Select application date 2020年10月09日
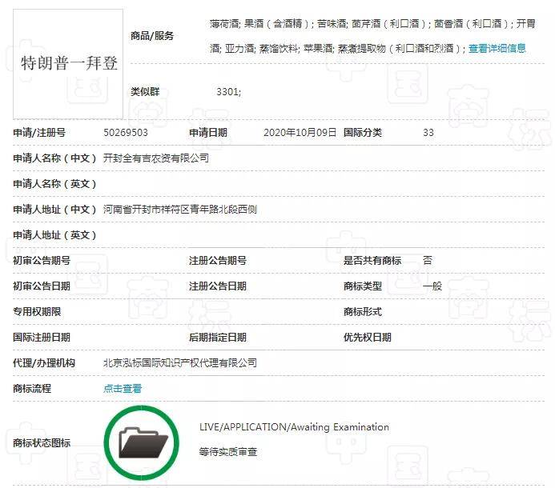Screen dimensions: 555x488 pyautogui.click(x=300, y=133)
